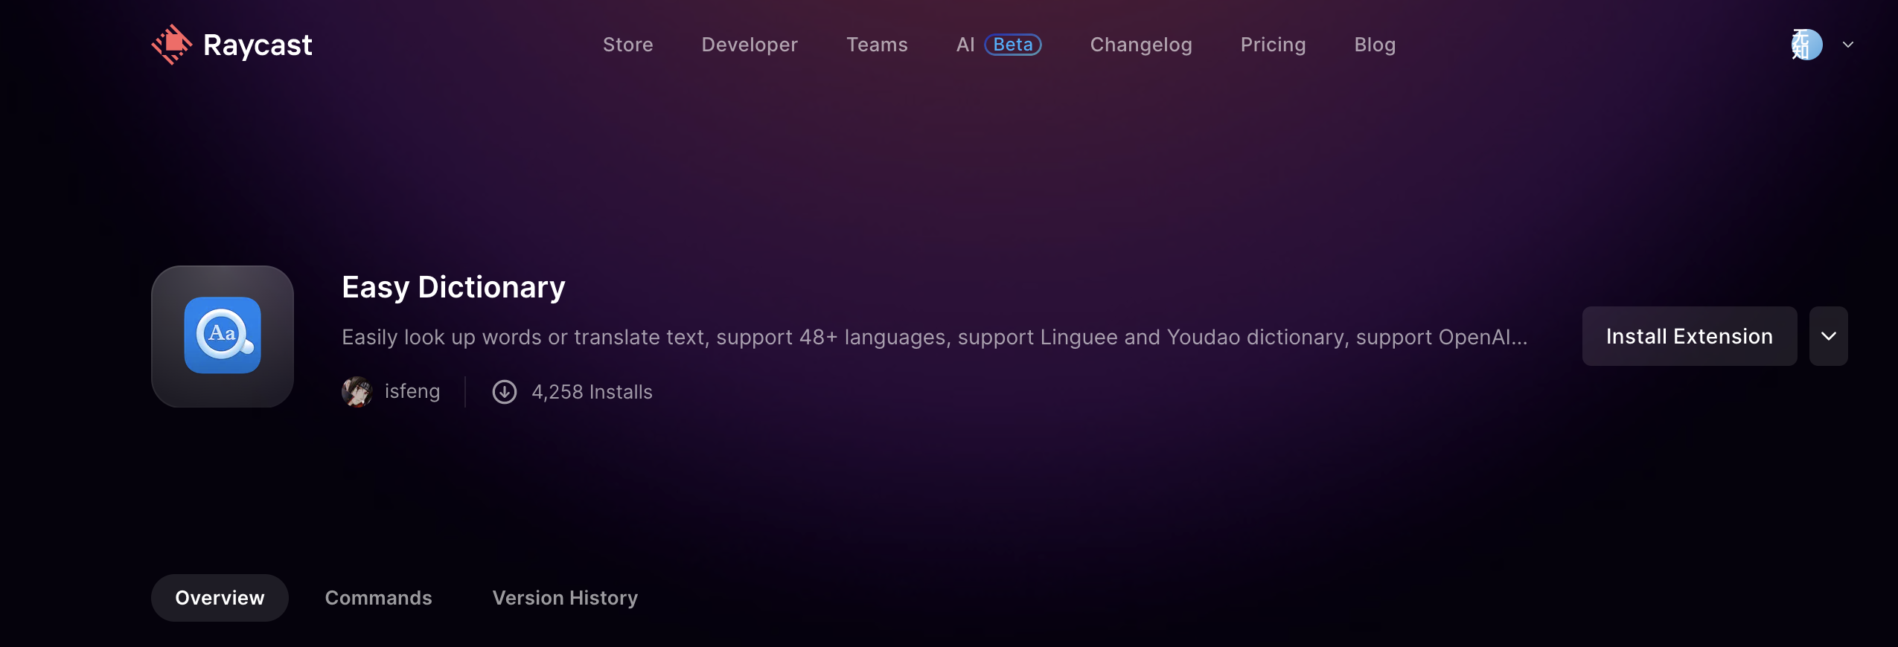Click the Easy Dictionary app icon
This screenshot has width=1898, height=647.
pos(223,336)
